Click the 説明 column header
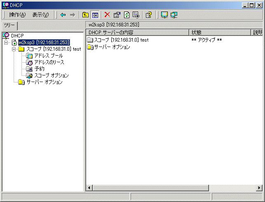This screenshot has width=265, height=202. click(x=256, y=32)
